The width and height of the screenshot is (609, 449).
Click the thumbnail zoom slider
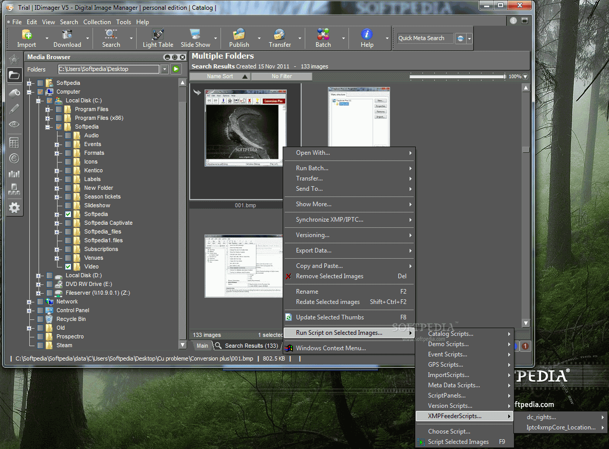click(457, 77)
